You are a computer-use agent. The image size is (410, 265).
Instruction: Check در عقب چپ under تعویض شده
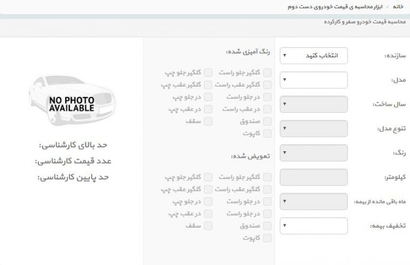pos(208,214)
